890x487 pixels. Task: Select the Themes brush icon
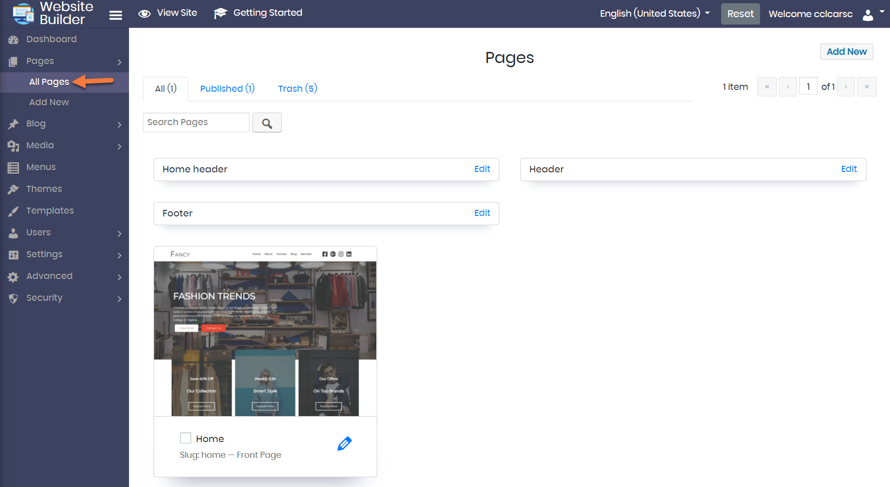point(13,189)
